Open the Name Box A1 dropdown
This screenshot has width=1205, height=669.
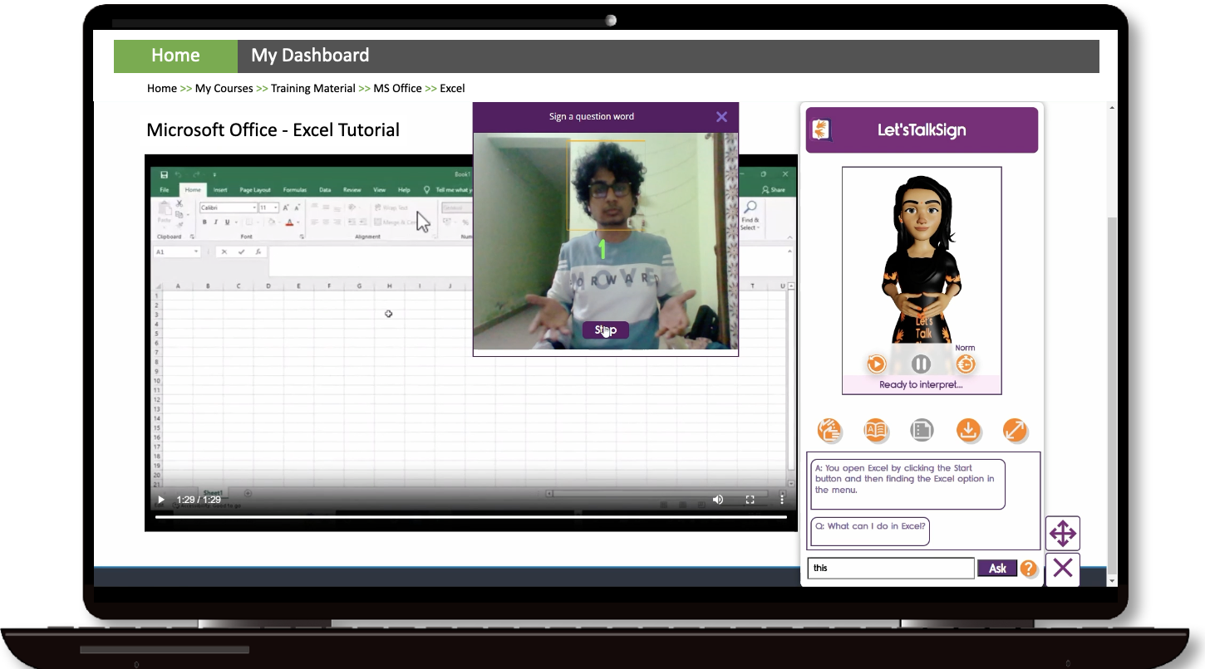point(196,251)
